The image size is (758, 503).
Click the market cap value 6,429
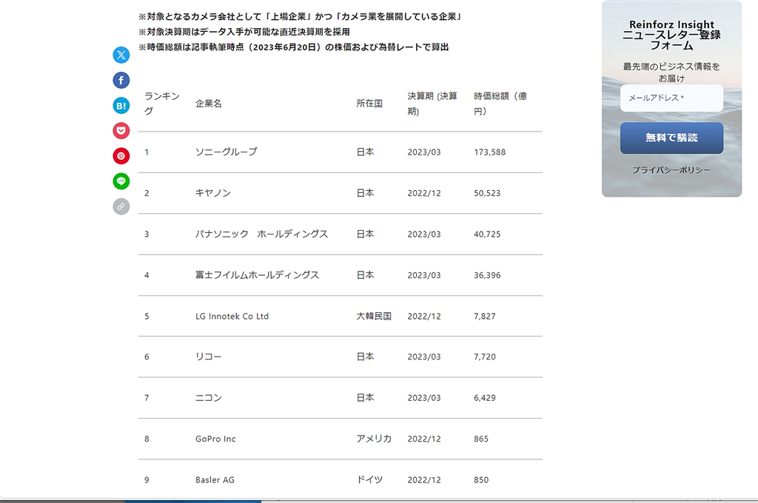tap(485, 398)
